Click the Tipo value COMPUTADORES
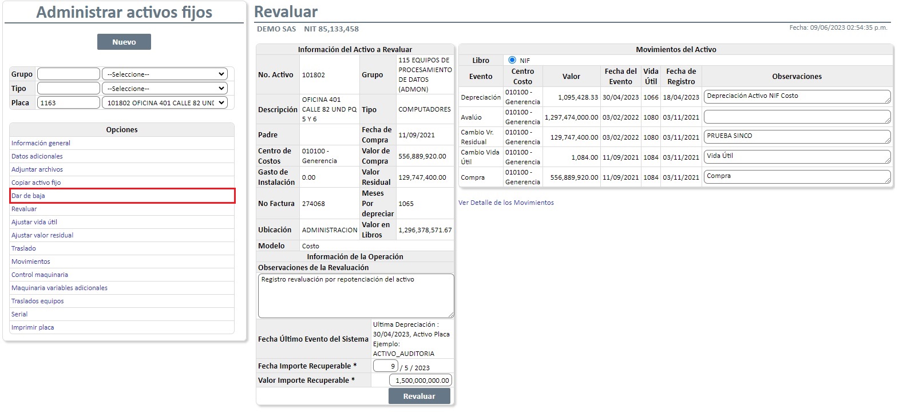 pos(424,109)
